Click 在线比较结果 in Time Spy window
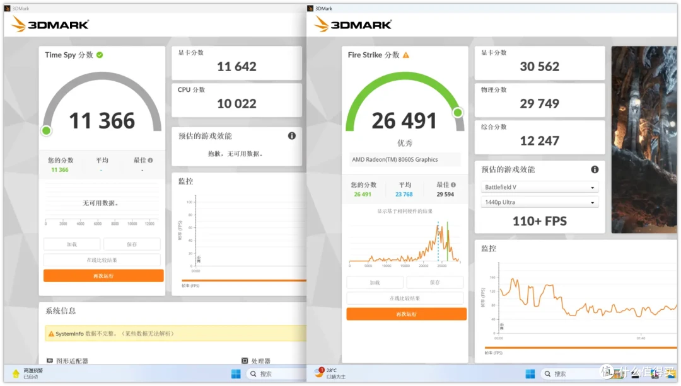Screen dimensions: 681x386 coord(102,260)
